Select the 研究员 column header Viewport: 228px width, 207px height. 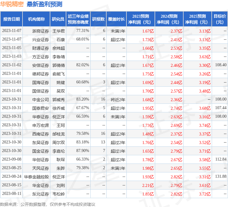58,19
